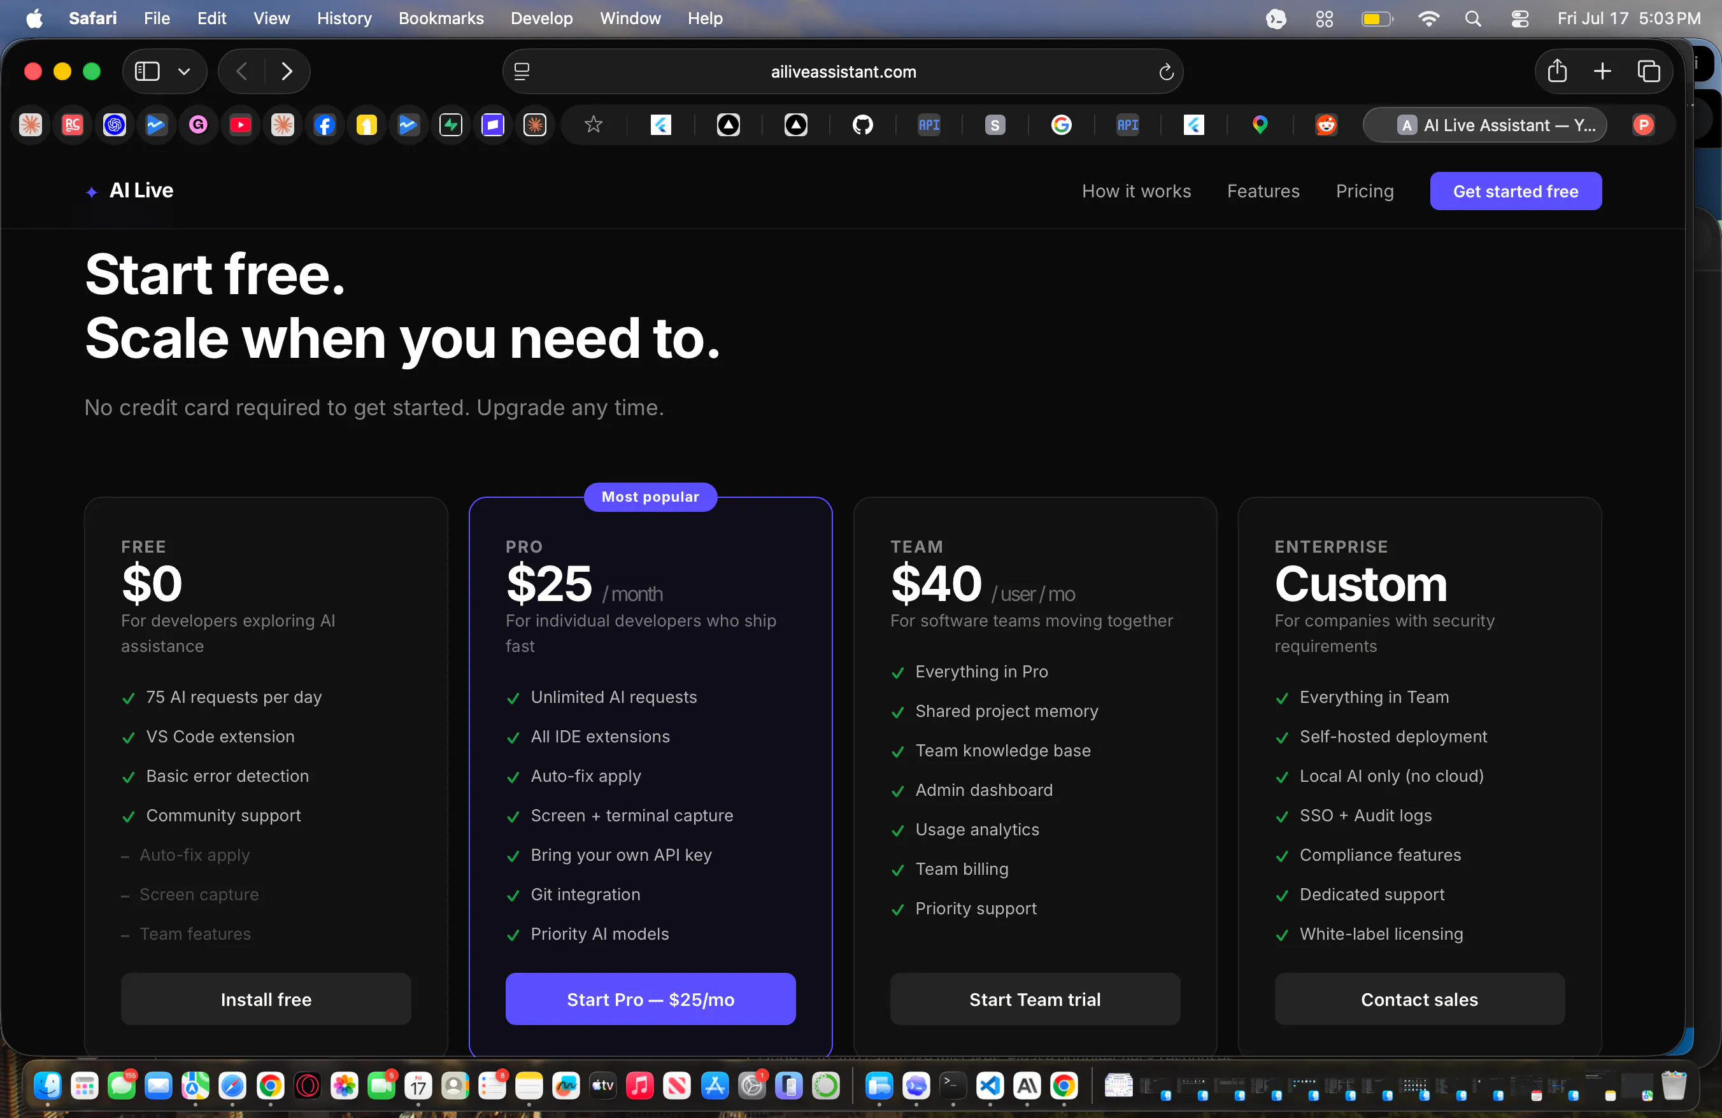Click the Wi-Fi status icon
The image size is (1722, 1118).
click(1428, 18)
